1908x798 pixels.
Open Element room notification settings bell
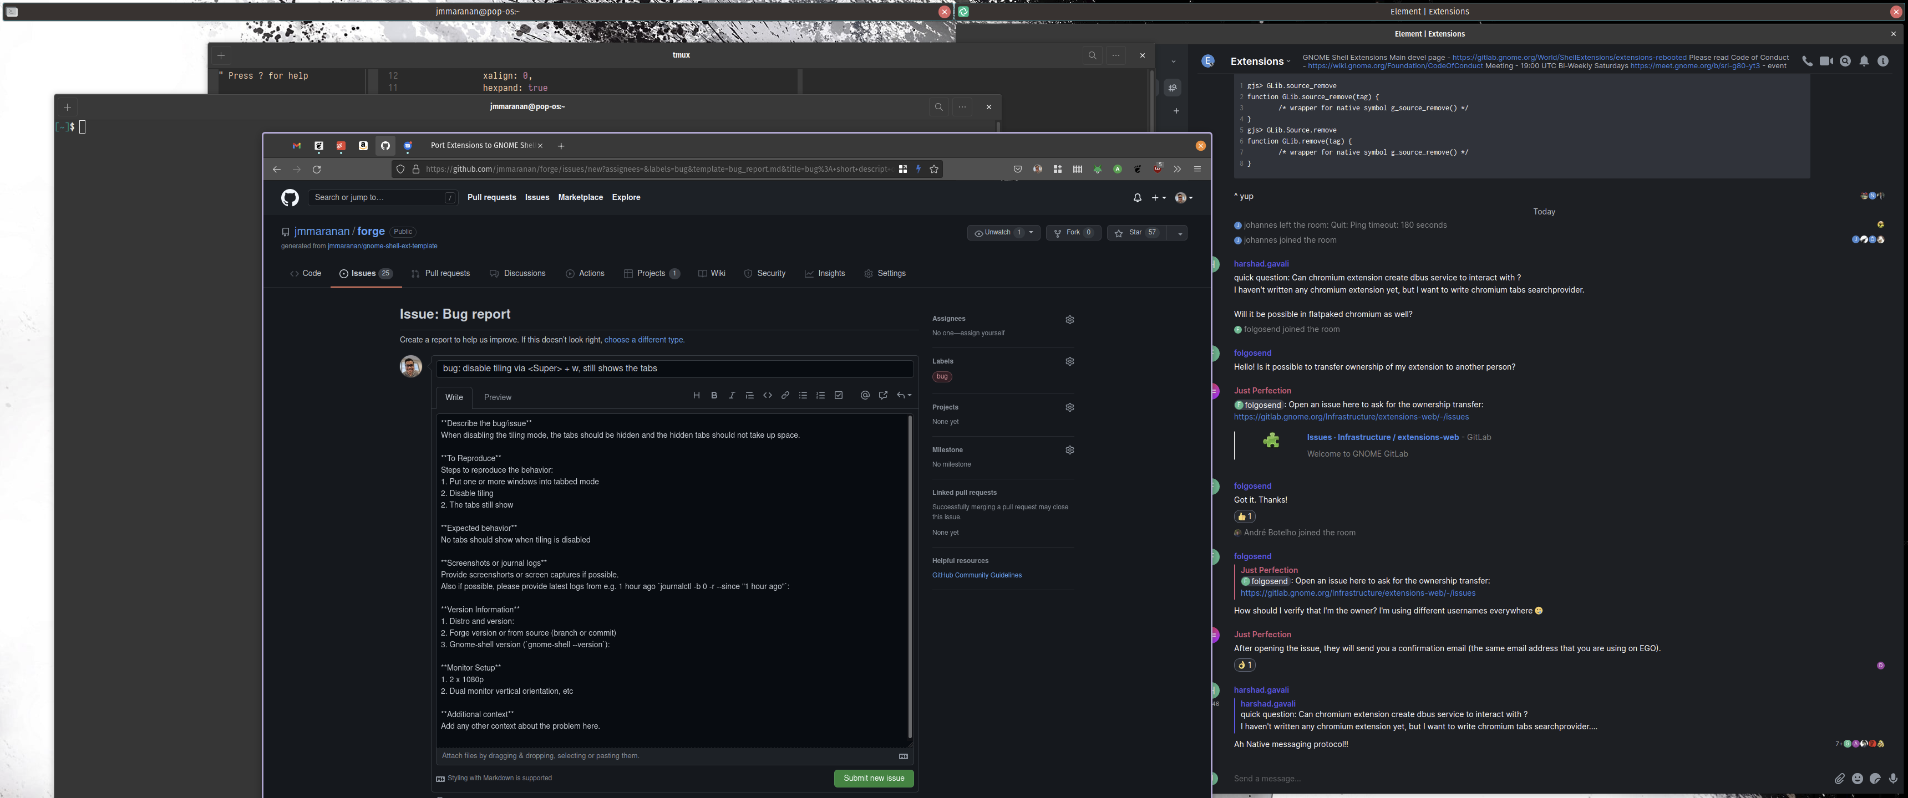pyautogui.click(x=1864, y=61)
